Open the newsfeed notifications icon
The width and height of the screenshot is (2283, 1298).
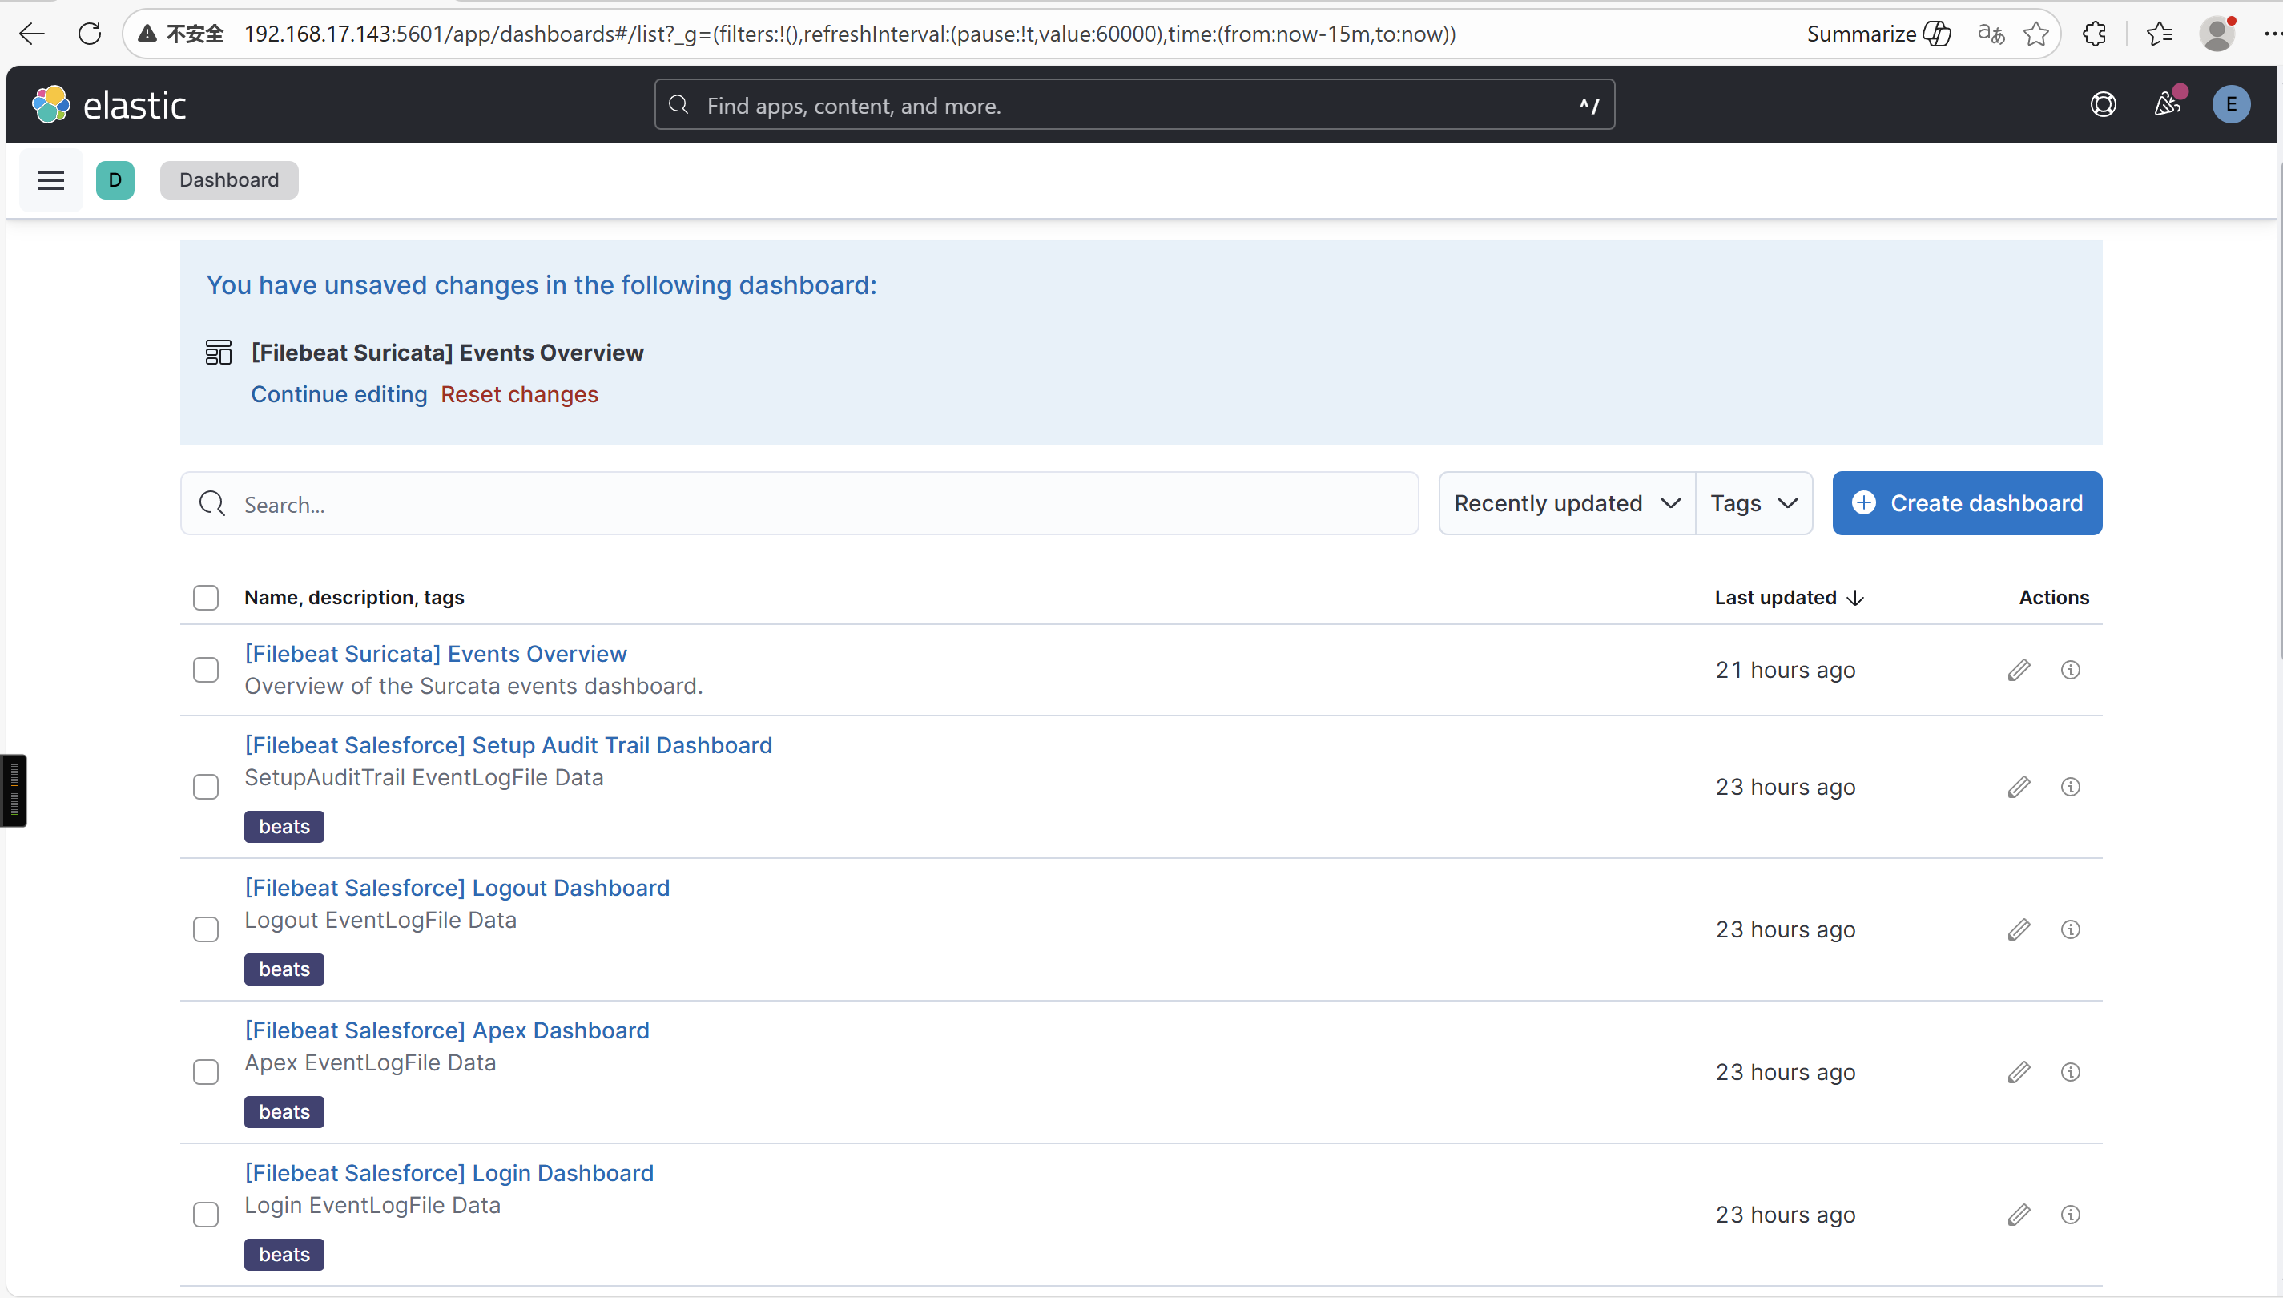2166,105
